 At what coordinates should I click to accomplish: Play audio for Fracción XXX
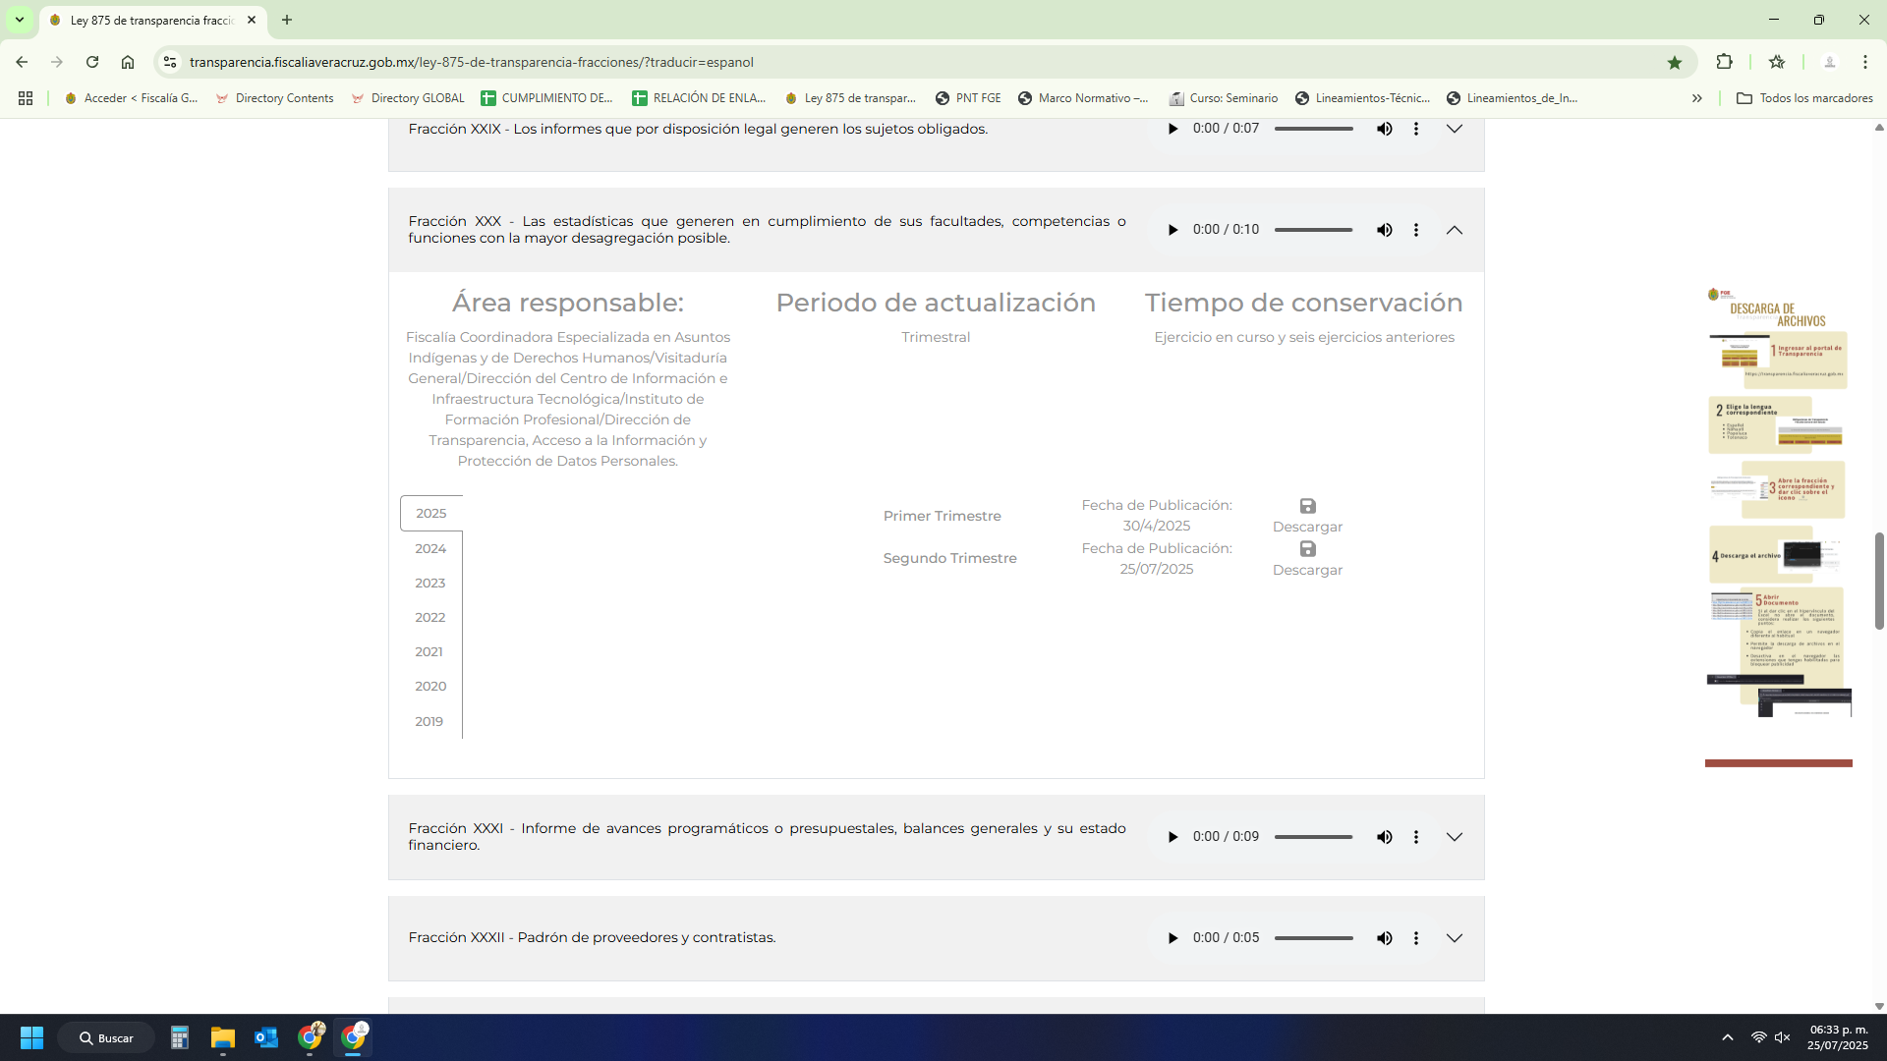(x=1172, y=230)
